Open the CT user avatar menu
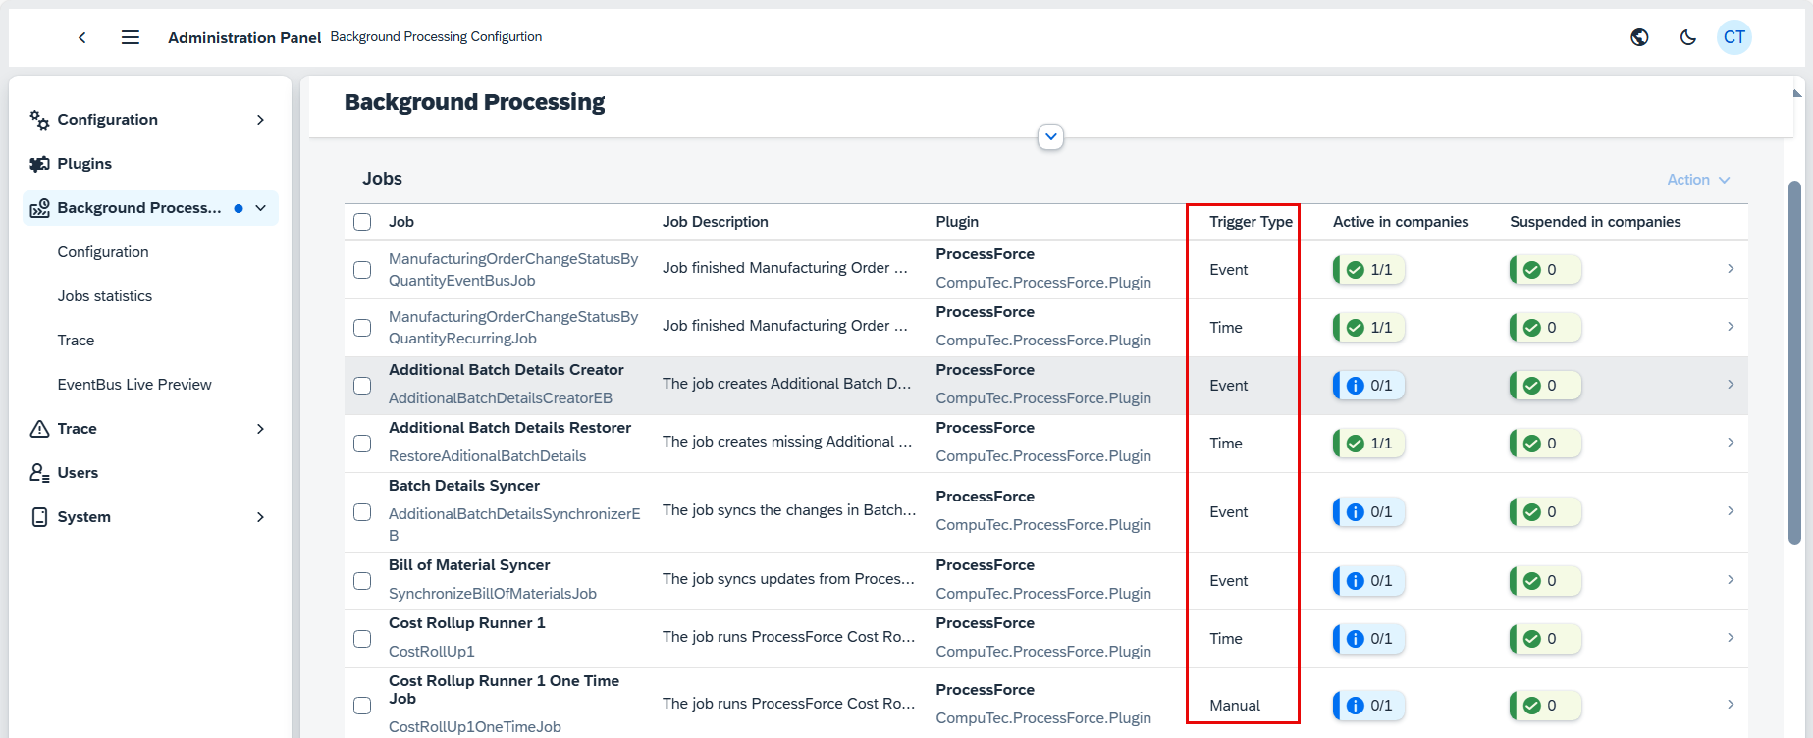The image size is (1813, 738). 1733,37
